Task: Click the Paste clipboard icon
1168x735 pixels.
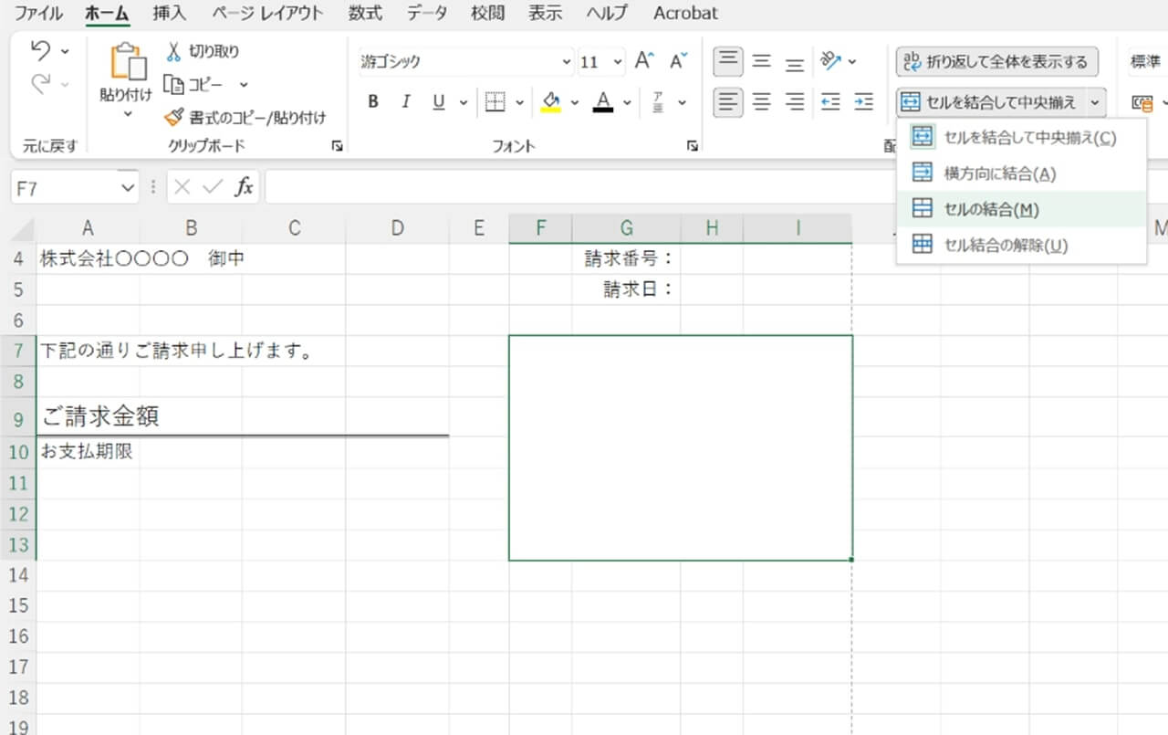Action: (x=127, y=62)
